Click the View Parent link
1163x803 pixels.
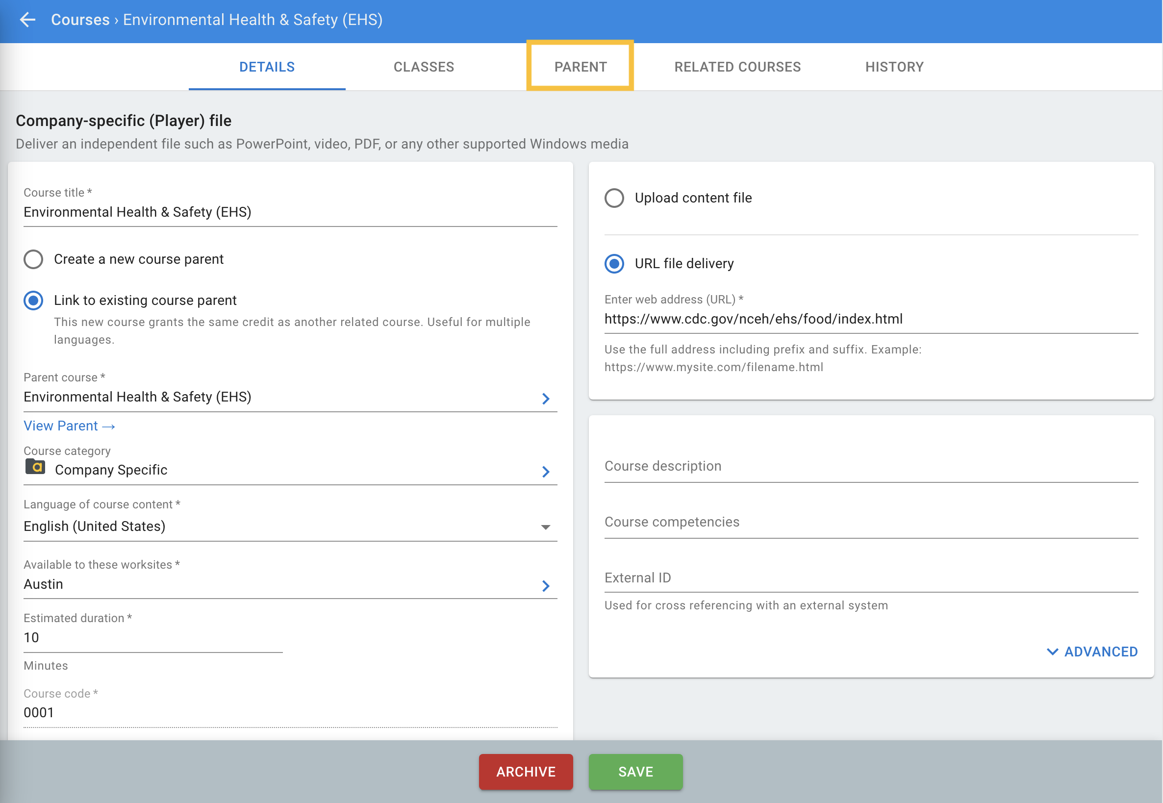(70, 426)
